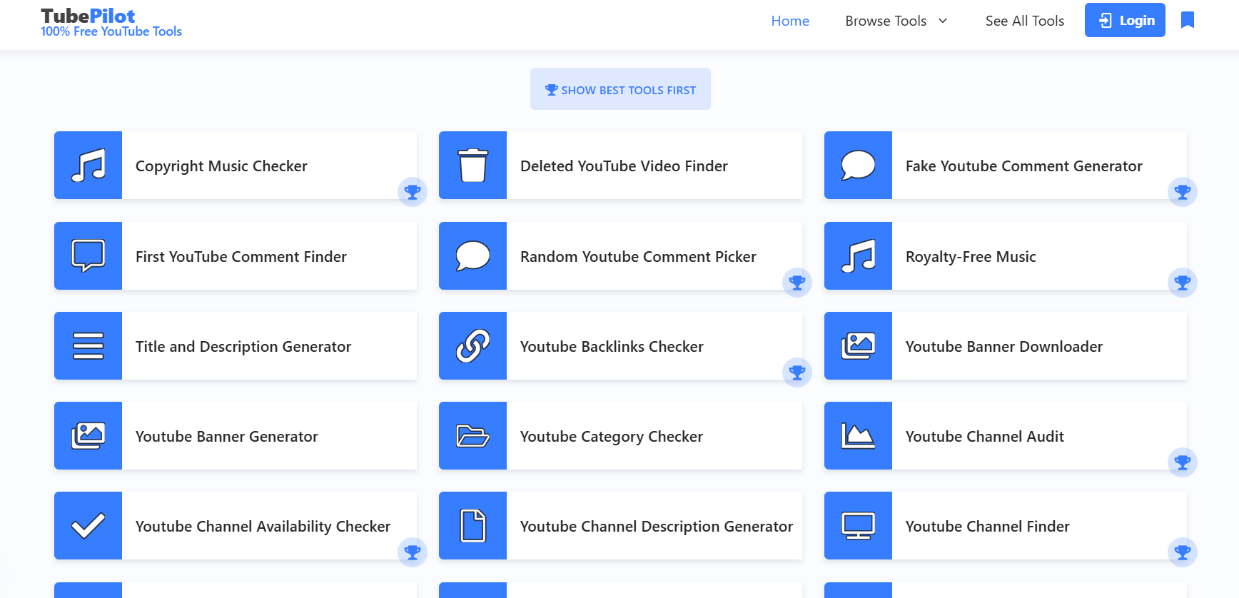Click the Random Youtube Comment Picker bubble icon
1239x598 pixels.
point(472,255)
